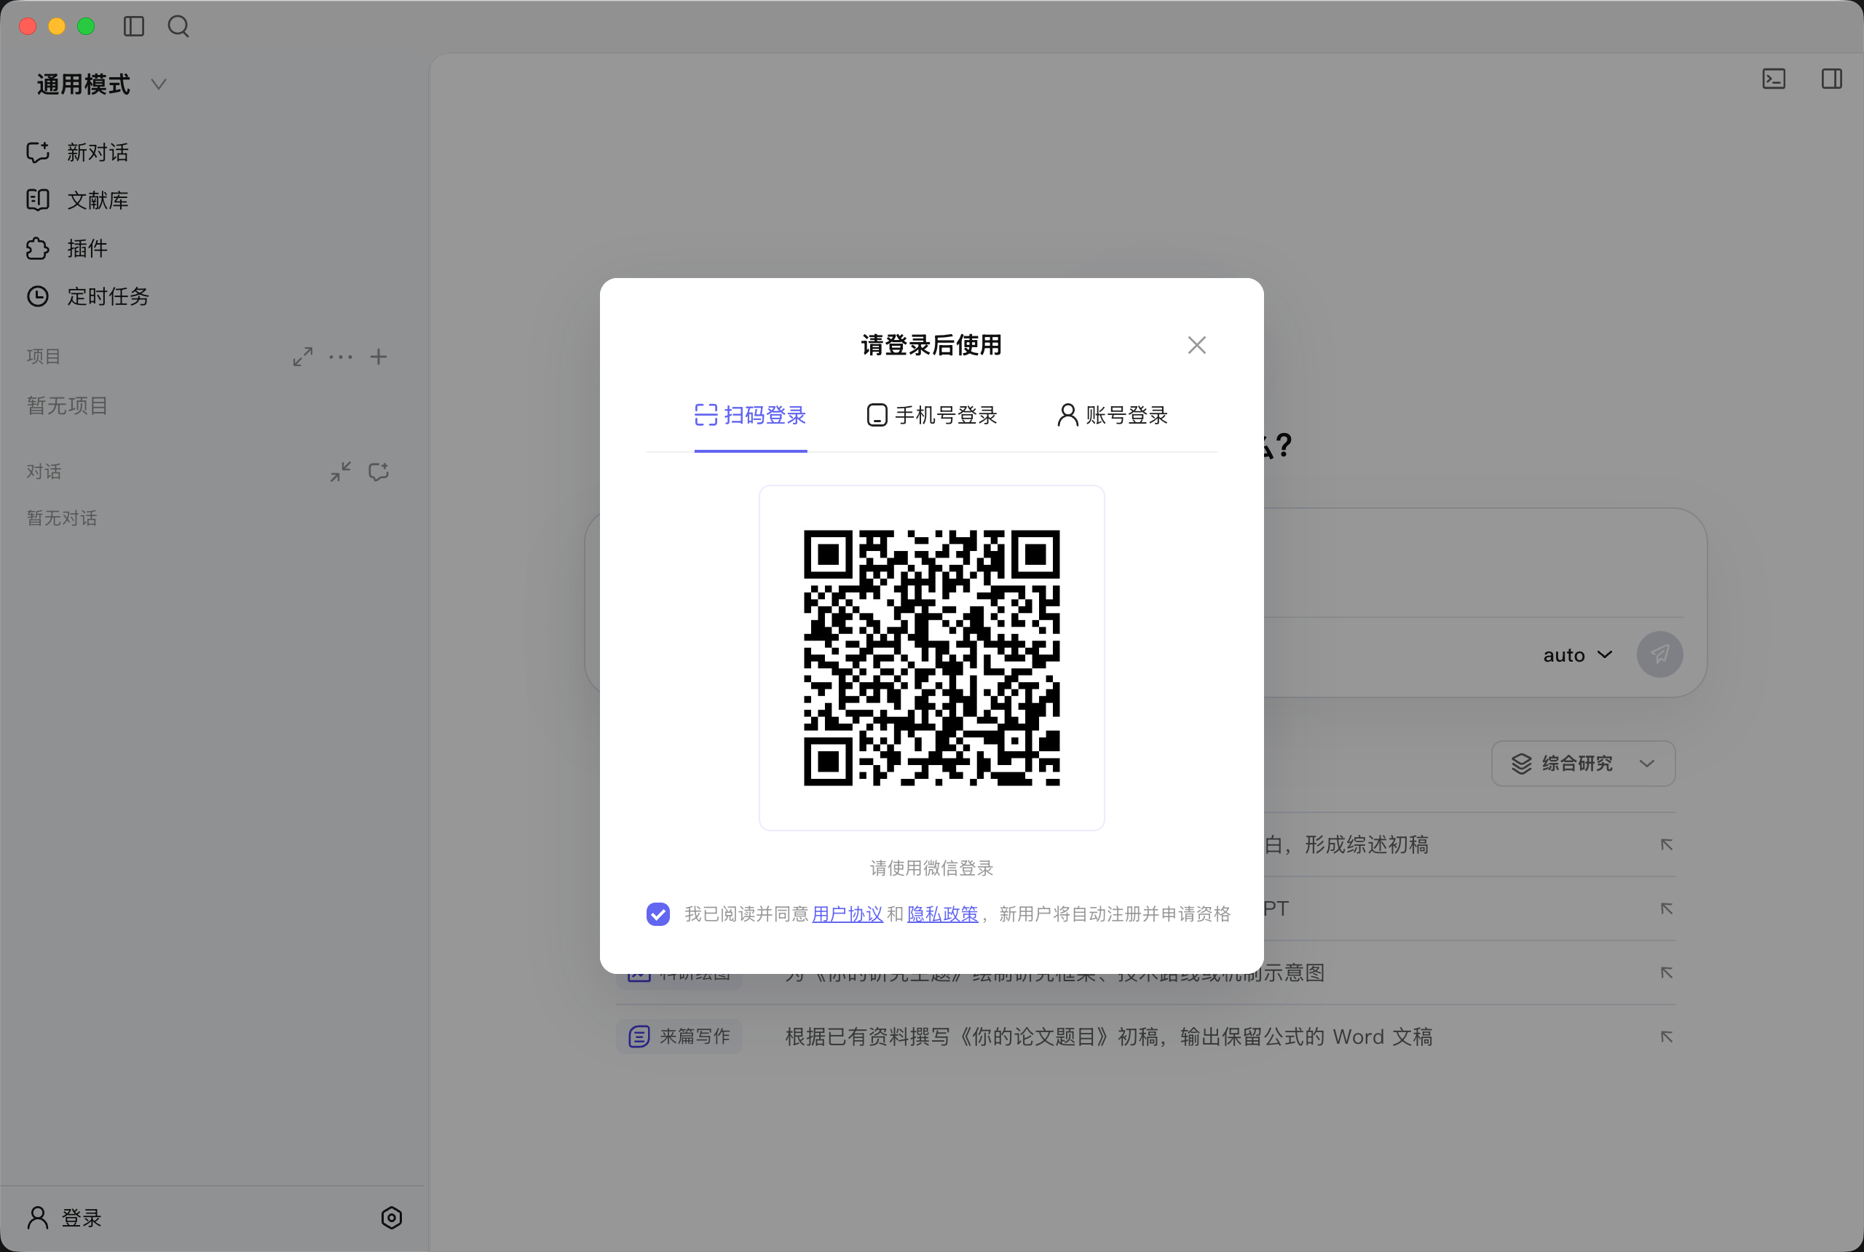Uncheck the agreement checkbox in login dialog

pos(658,914)
